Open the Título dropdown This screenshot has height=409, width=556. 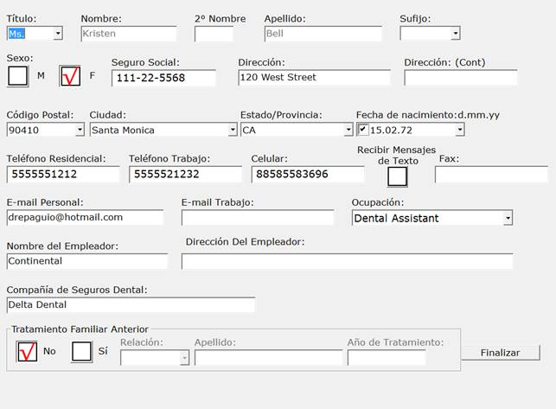[58, 34]
